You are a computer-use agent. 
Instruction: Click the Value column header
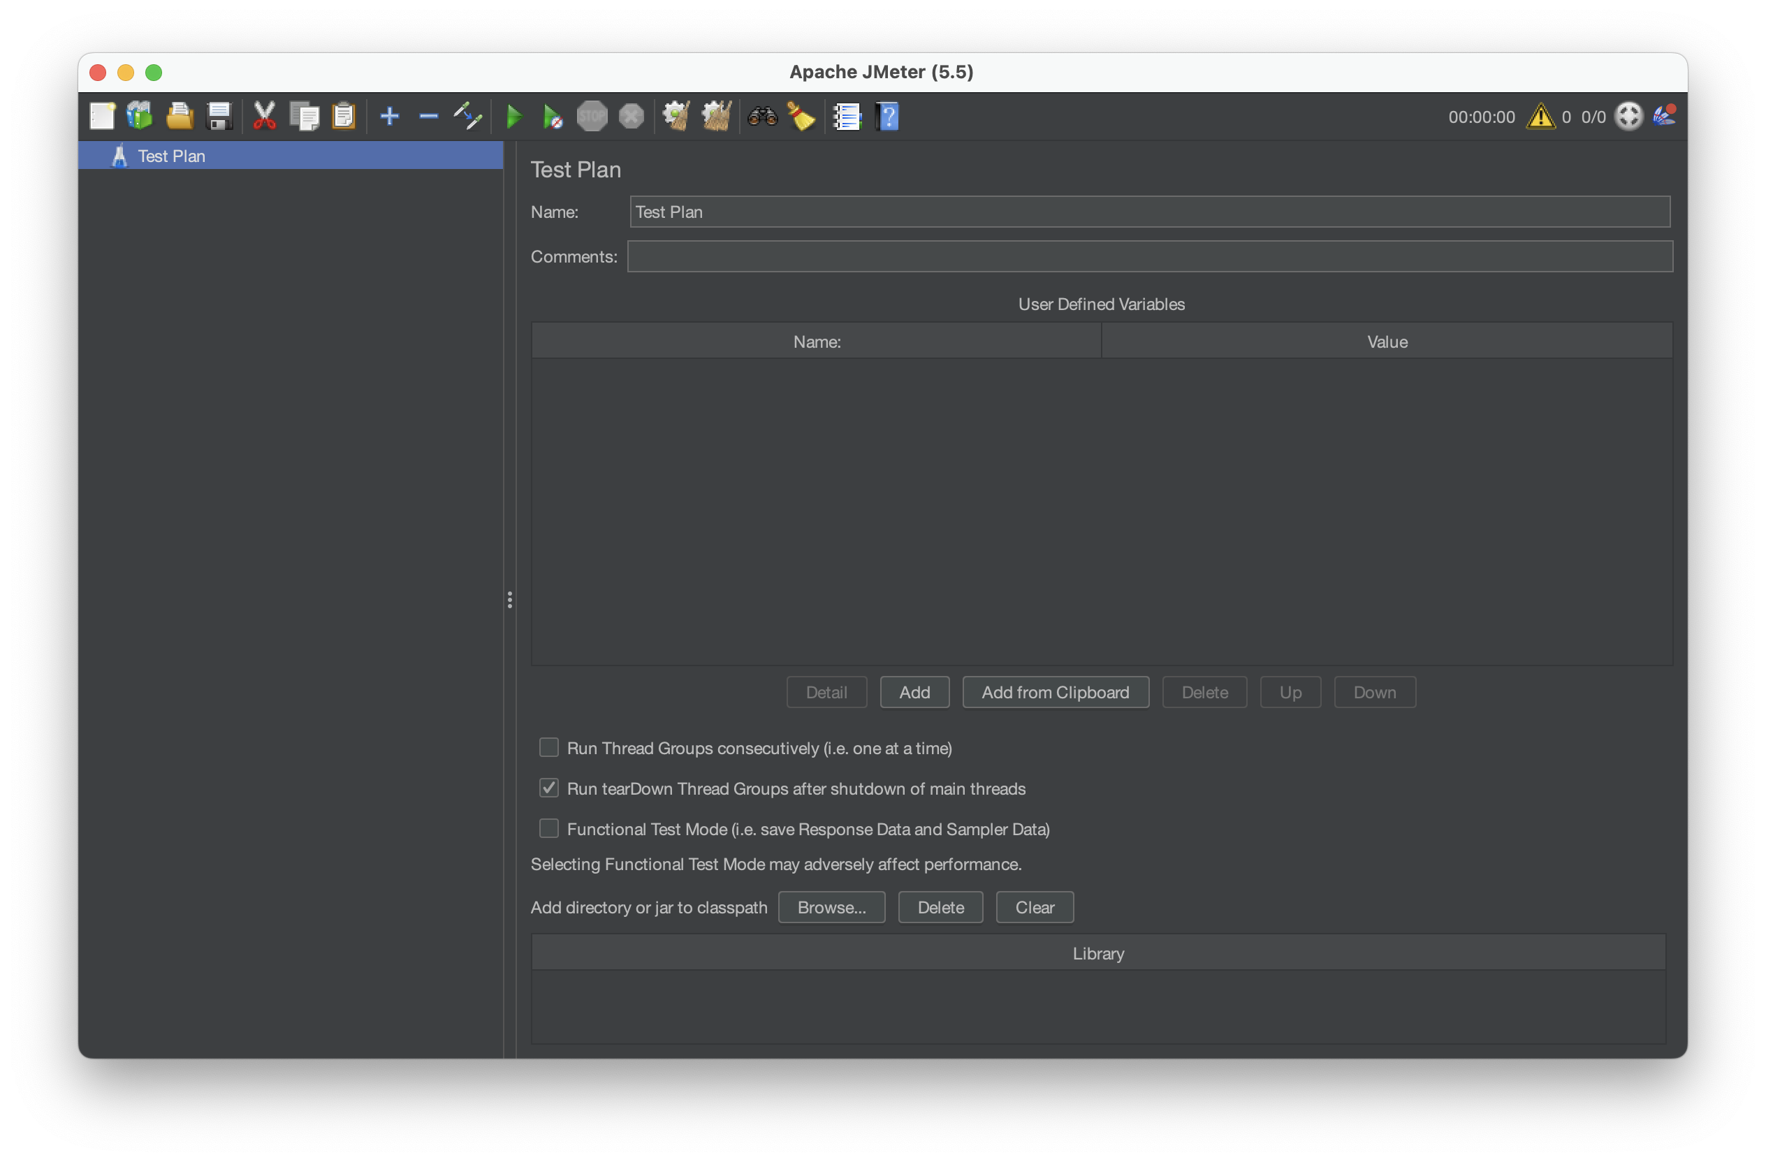point(1387,341)
